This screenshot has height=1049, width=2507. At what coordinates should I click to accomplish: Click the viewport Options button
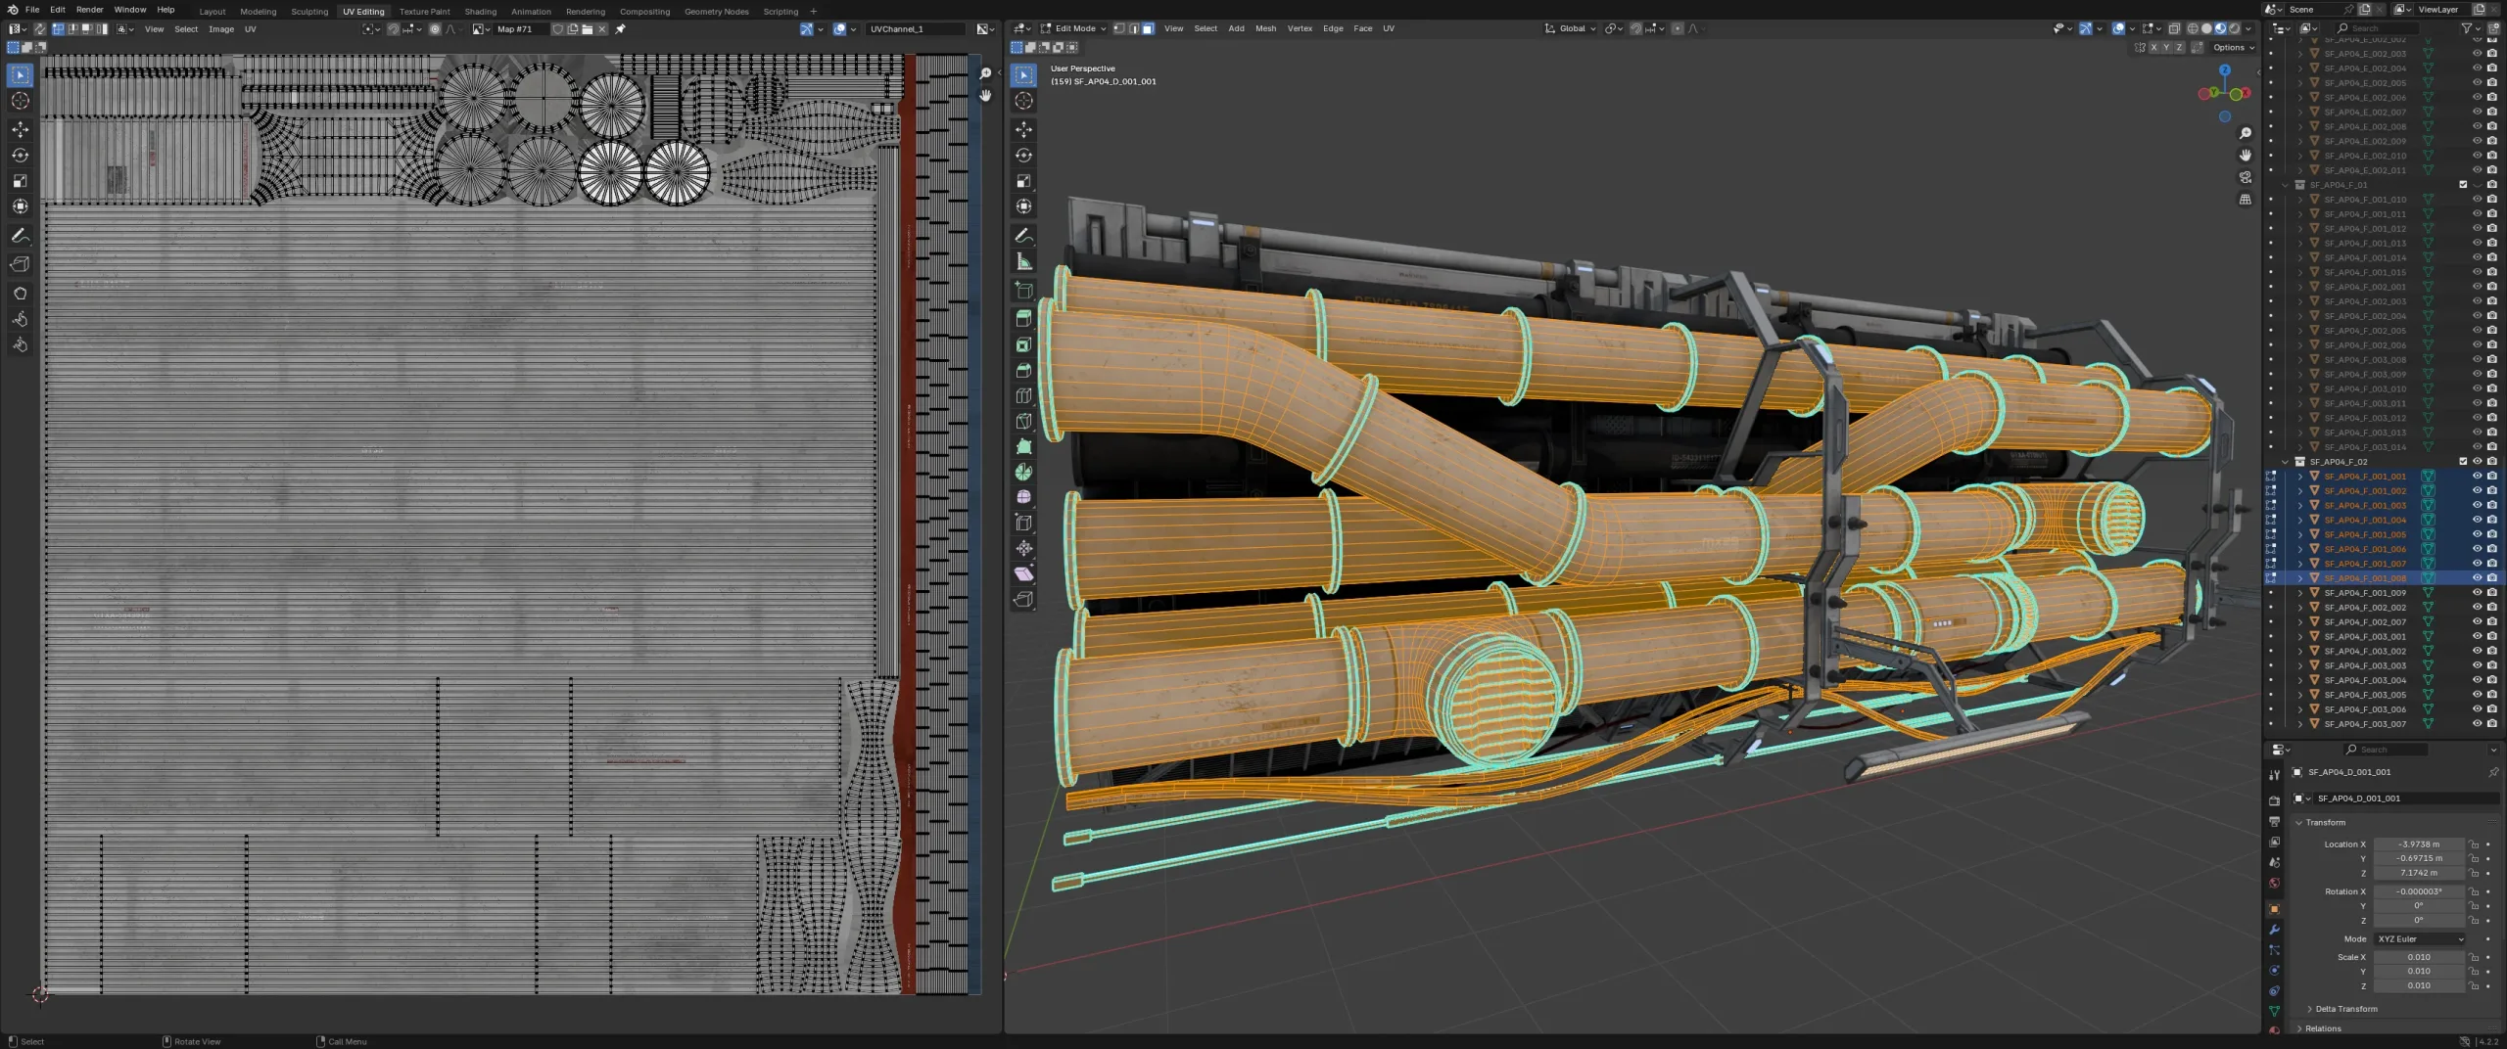(2232, 47)
